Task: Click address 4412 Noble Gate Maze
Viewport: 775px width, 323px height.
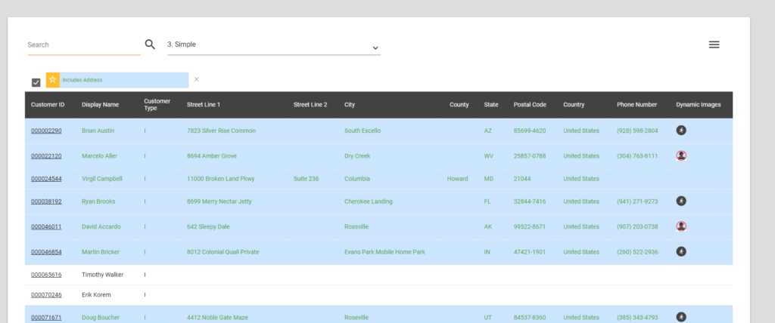Action: pos(217,317)
